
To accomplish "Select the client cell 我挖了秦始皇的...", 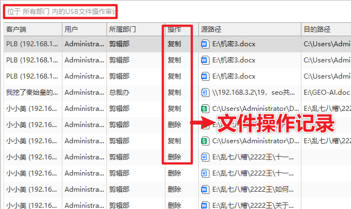I will (x=32, y=93).
